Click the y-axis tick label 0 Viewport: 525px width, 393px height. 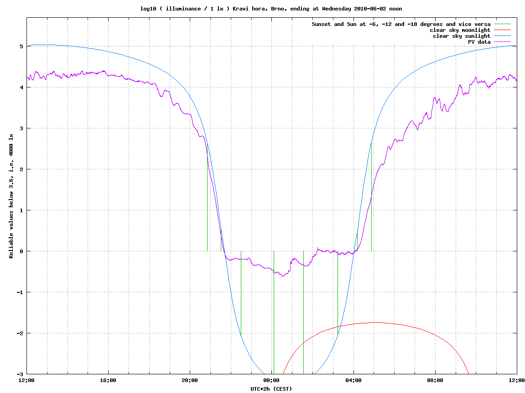coord(21,251)
